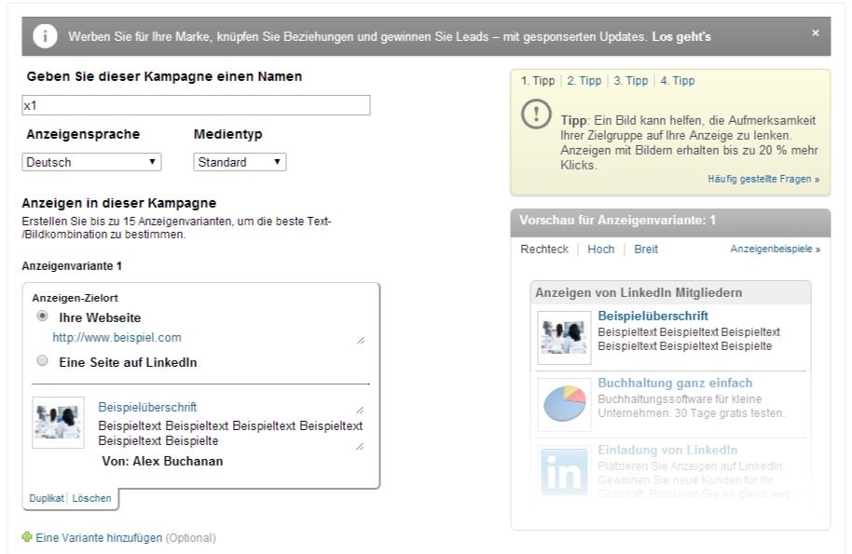Screen dimensions: 852x554
Task: Open Häufig gestellte Fragen
Action: 763,179
